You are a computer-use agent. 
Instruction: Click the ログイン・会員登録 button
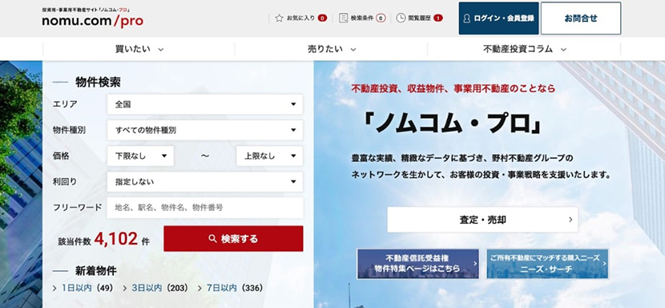(498, 18)
